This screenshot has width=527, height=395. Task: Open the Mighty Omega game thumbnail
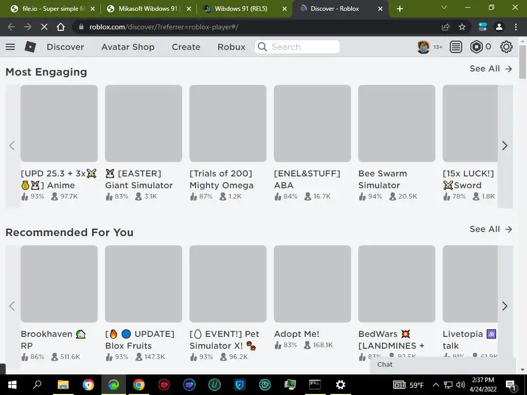click(228, 123)
